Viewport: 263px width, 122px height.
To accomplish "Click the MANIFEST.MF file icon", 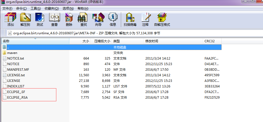I will click(x=5, y=69).
